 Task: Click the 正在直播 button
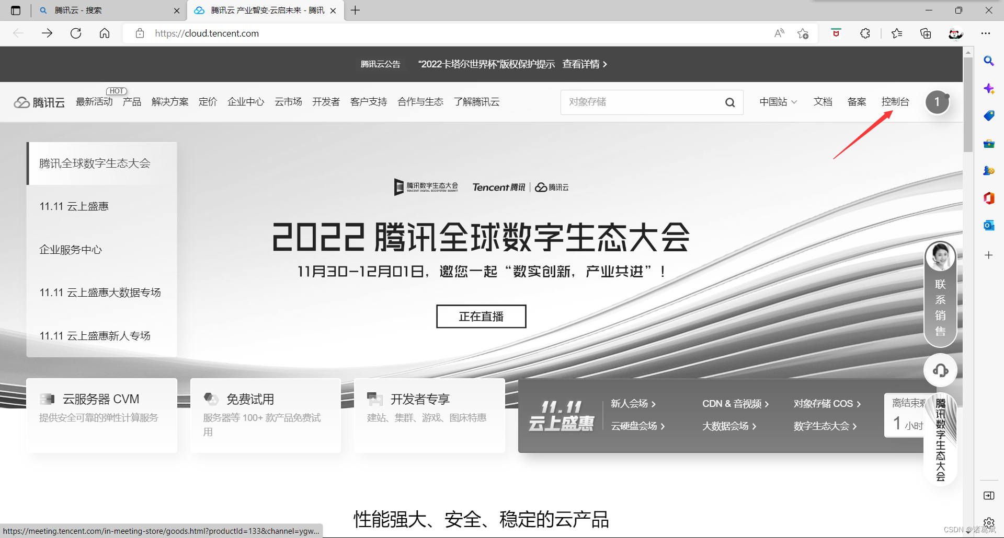(481, 317)
